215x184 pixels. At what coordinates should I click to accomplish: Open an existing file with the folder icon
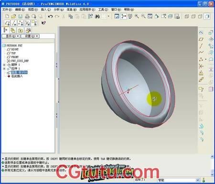[14, 16]
